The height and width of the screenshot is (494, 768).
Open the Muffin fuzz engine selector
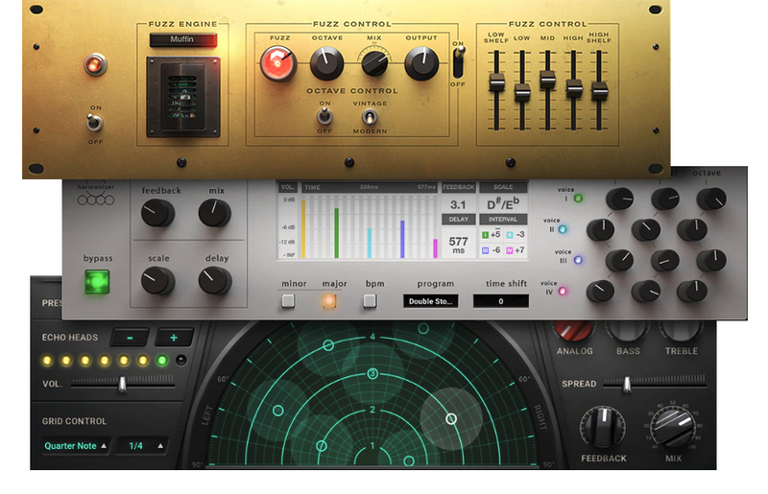(182, 39)
